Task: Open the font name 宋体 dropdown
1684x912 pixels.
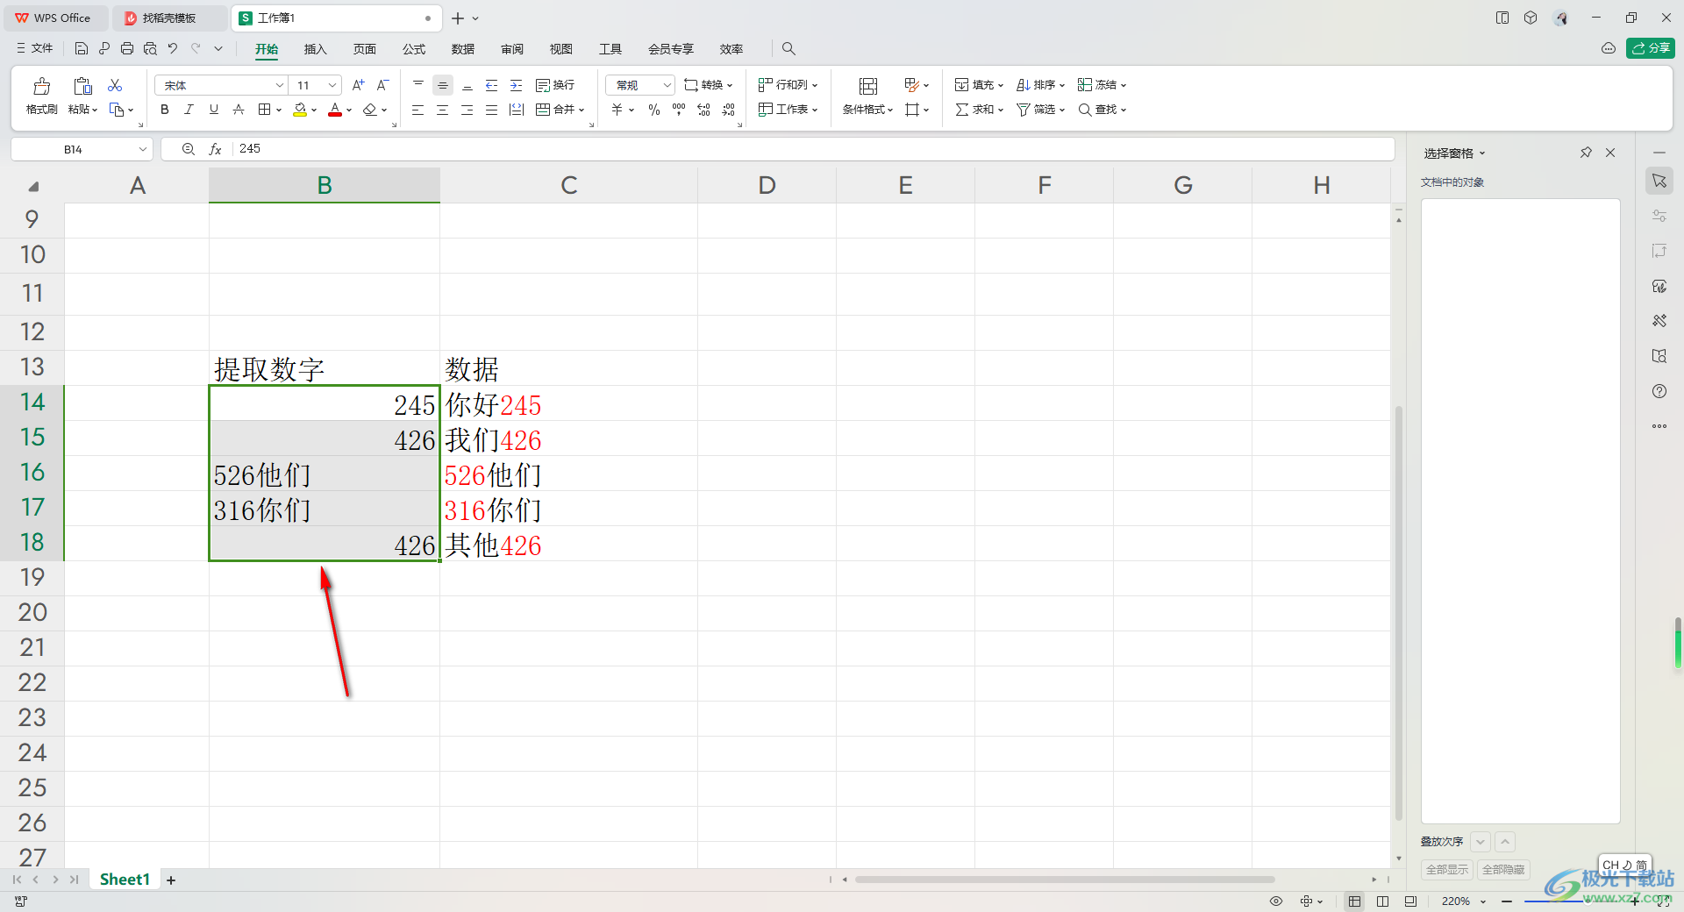Action: pyautogui.click(x=280, y=85)
